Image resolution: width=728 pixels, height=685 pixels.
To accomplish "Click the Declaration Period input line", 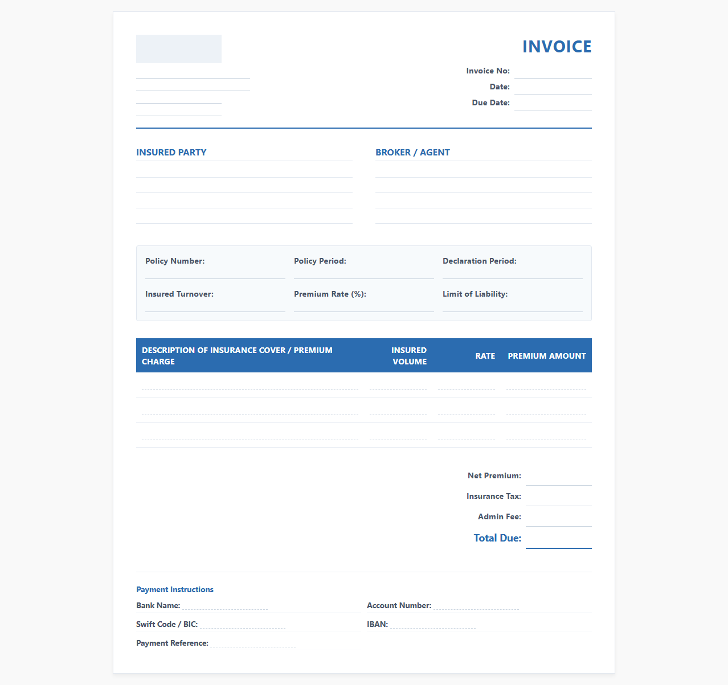I will click(513, 273).
